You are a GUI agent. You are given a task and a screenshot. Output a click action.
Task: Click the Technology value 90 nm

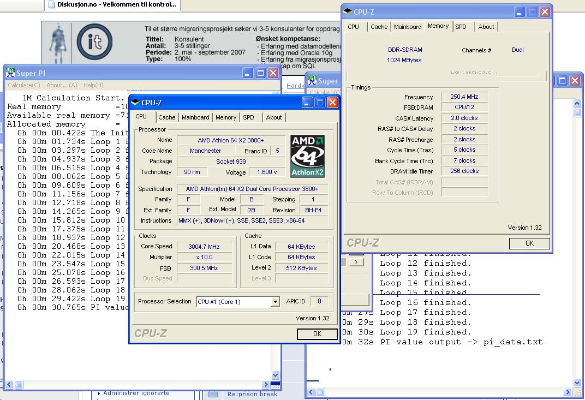(192, 172)
